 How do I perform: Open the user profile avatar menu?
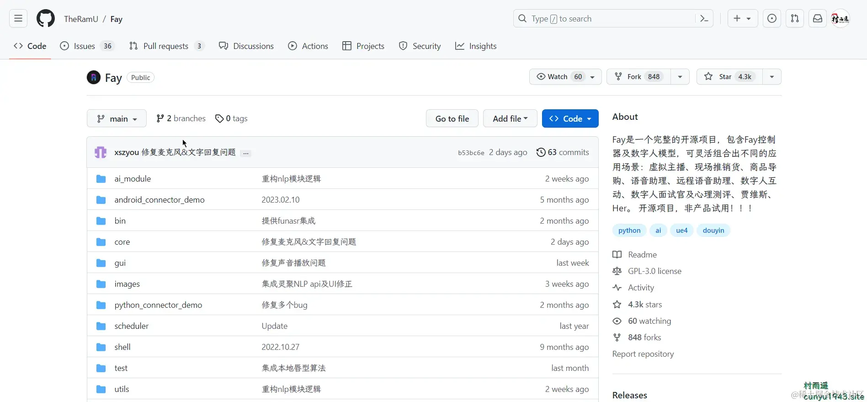(840, 19)
